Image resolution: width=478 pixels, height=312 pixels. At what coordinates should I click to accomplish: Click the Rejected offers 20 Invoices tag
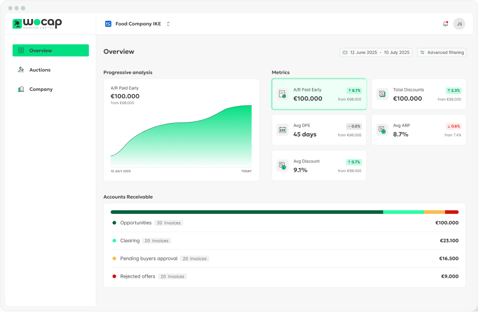[x=172, y=277]
